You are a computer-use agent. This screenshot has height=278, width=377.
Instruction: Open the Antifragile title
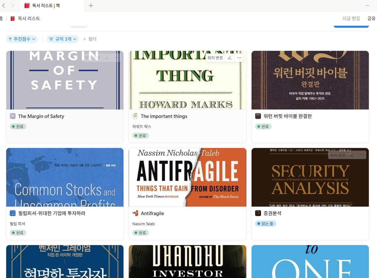point(152,213)
